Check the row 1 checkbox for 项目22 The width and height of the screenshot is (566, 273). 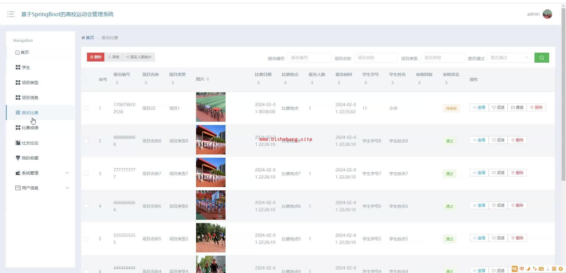[x=86, y=108]
